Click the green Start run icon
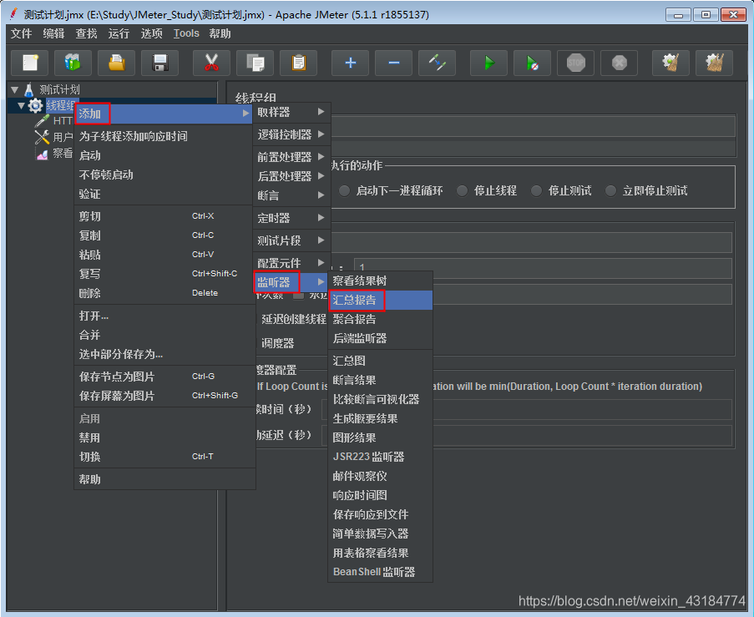Viewport: 754px width, 617px height. click(489, 63)
